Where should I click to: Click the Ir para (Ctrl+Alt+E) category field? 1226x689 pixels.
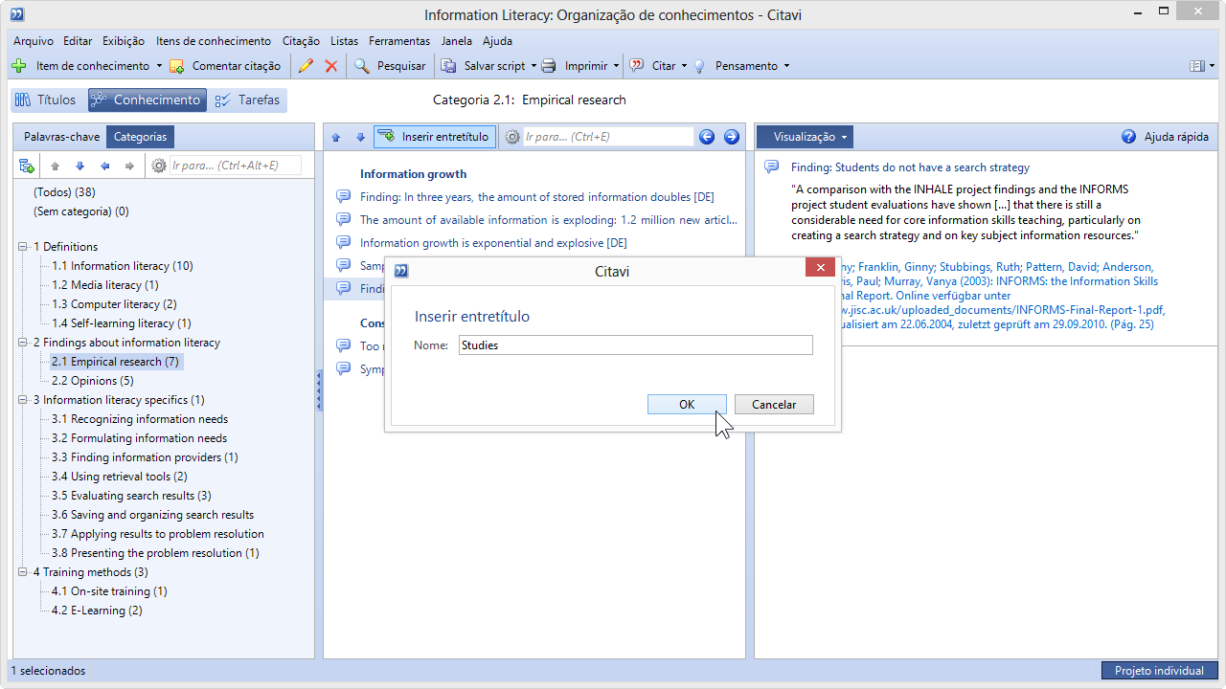[x=235, y=166]
